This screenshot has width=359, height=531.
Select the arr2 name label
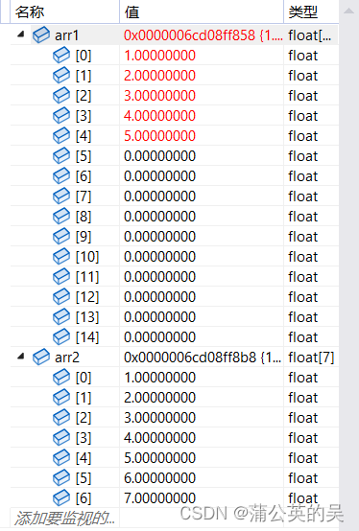coord(67,358)
